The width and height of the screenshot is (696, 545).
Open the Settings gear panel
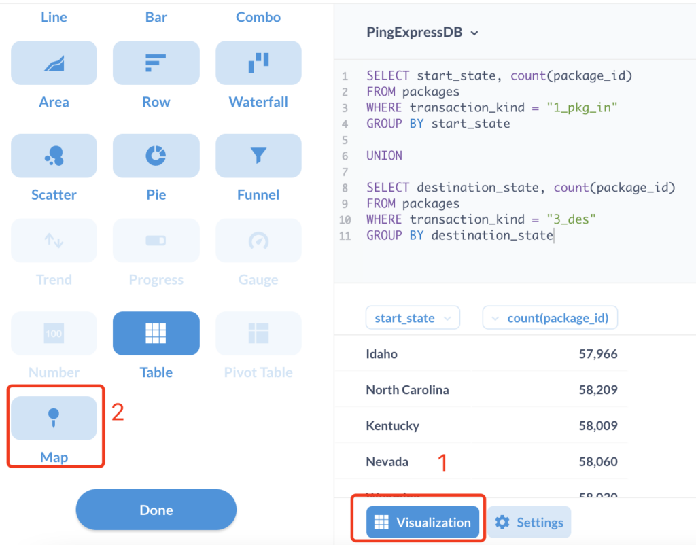click(529, 522)
